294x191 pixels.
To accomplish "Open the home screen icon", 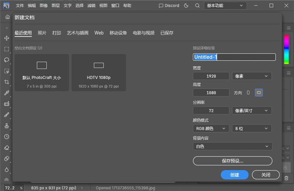I will click(7, 17).
